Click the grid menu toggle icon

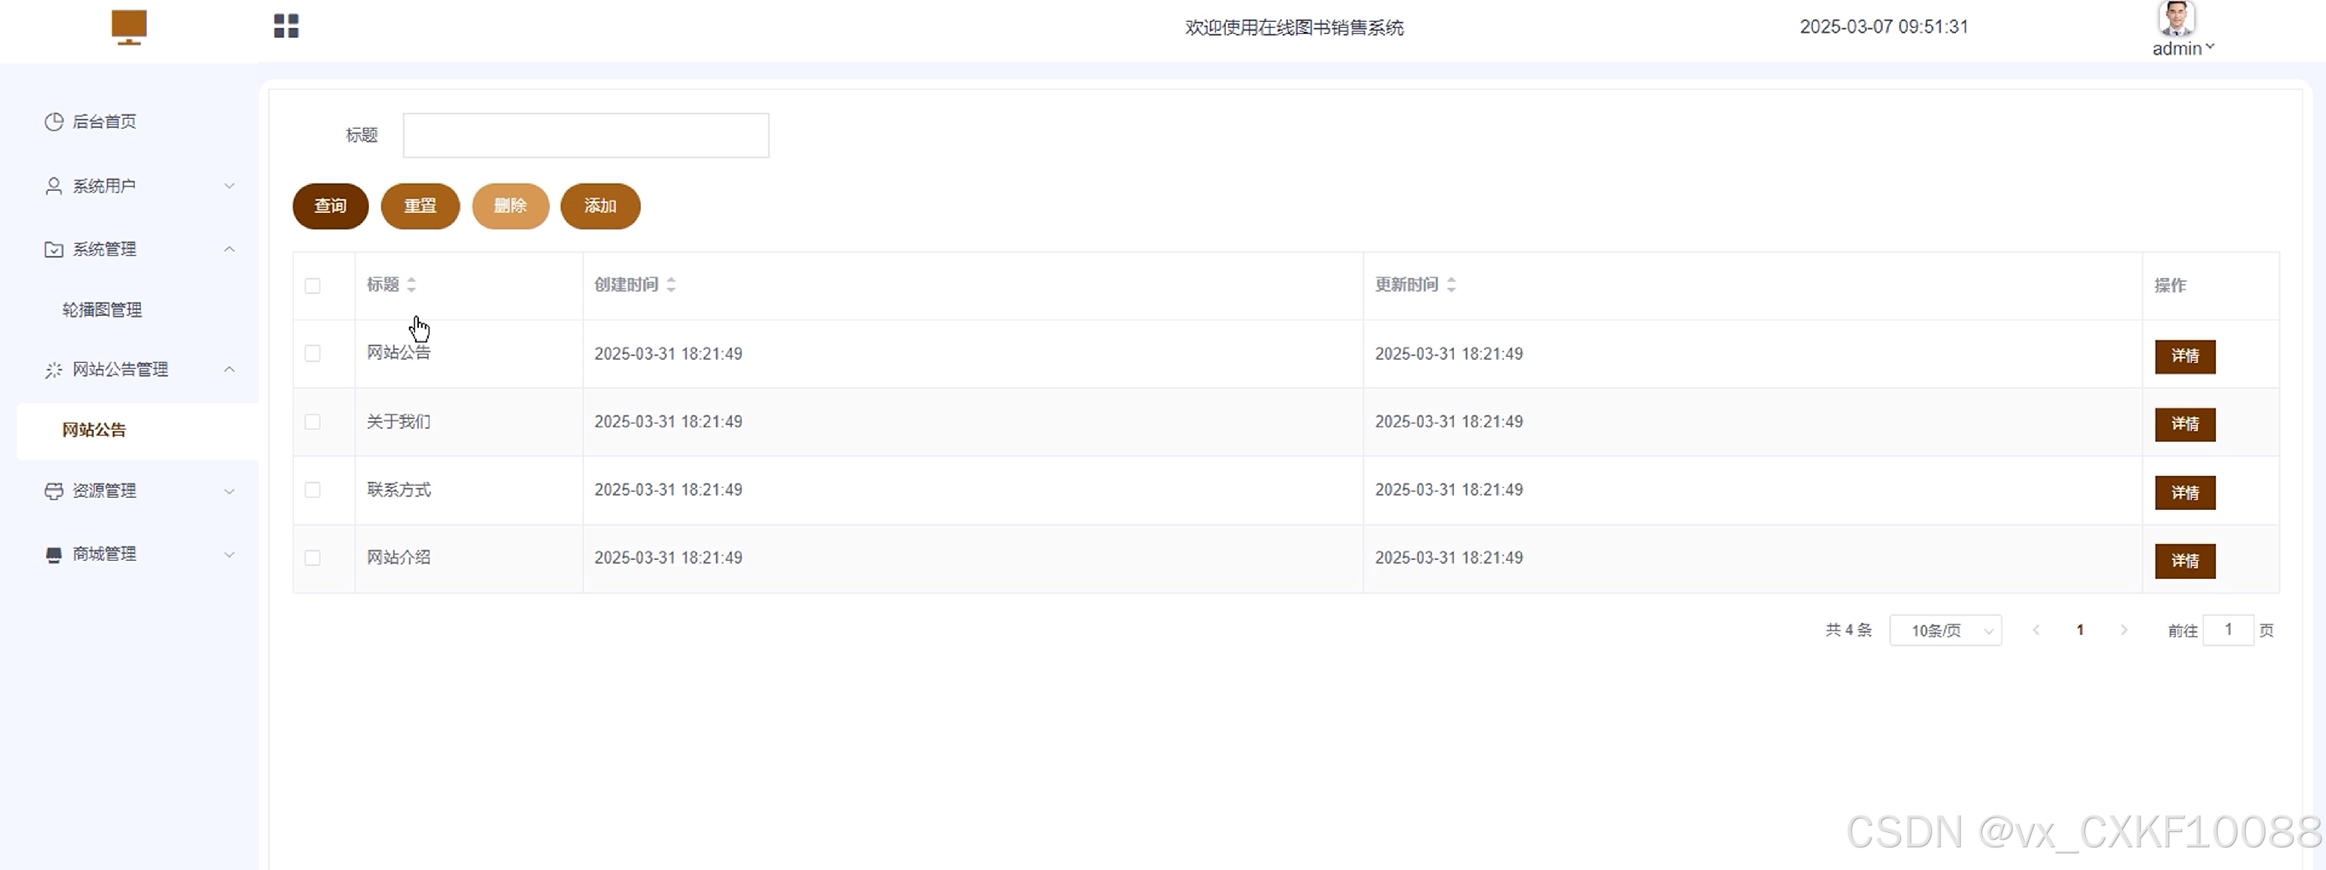coord(286,27)
